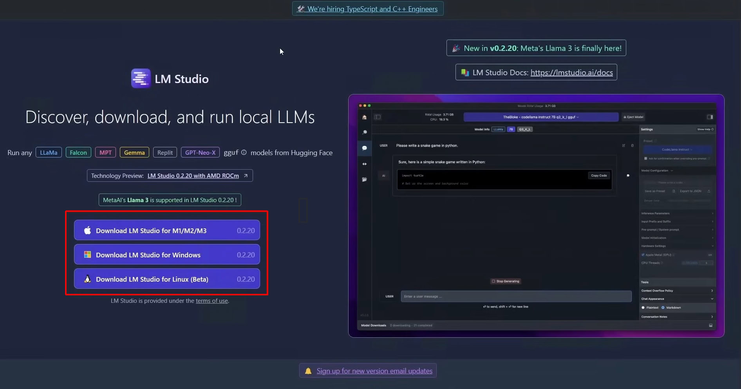Click the Gemma model tag

tap(134, 153)
